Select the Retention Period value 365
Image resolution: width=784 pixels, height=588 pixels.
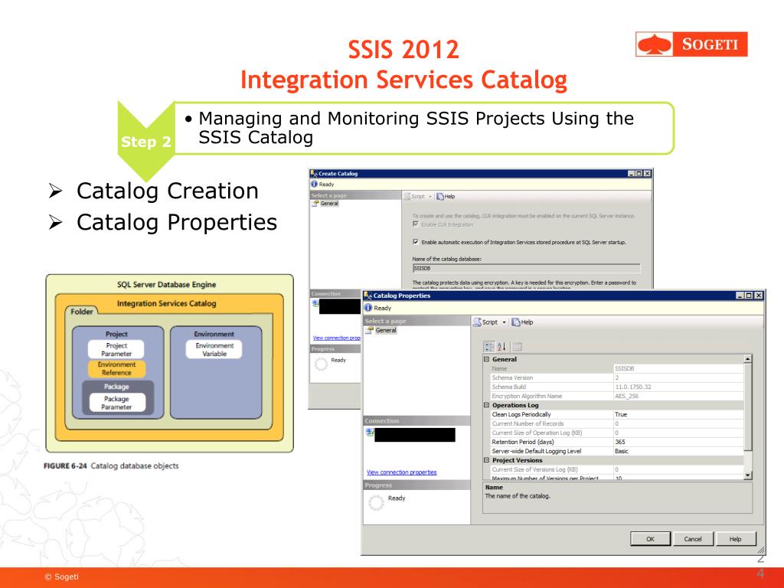tap(678, 442)
